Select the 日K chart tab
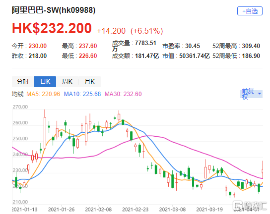Image resolution: width=270 pixels, height=214 pixels. (45, 82)
